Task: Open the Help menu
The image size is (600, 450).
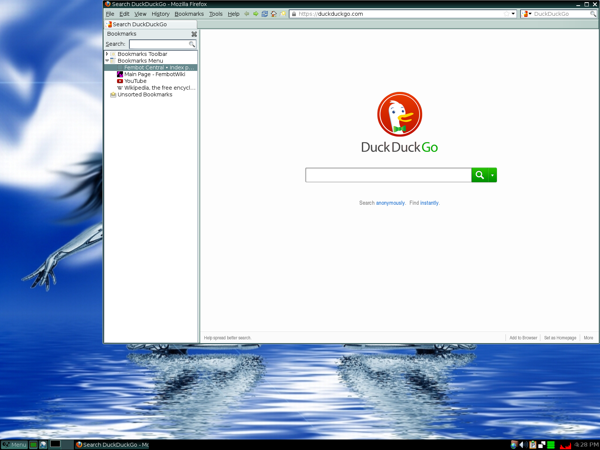Action: pyautogui.click(x=233, y=14)
